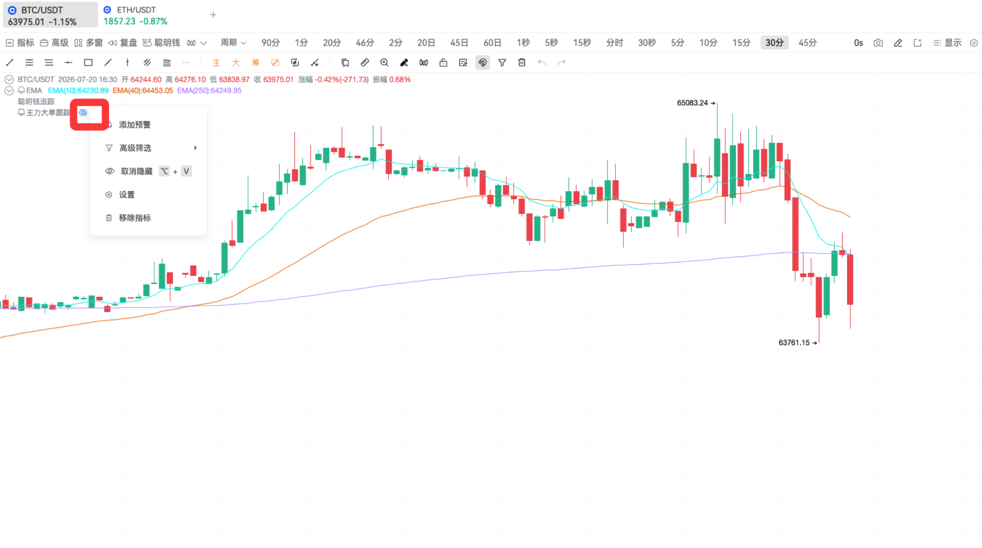The height and width of the screenshot is (548, 982).
Task: Expand the dropdown chevron next to 聪明钱
Action: click(x=203, y=43)
